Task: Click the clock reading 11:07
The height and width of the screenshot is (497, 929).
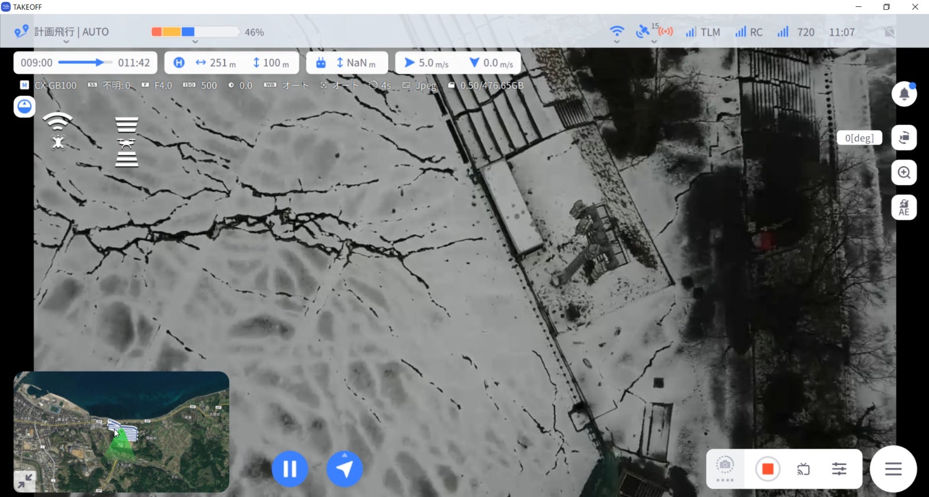Action: [842, 32]
